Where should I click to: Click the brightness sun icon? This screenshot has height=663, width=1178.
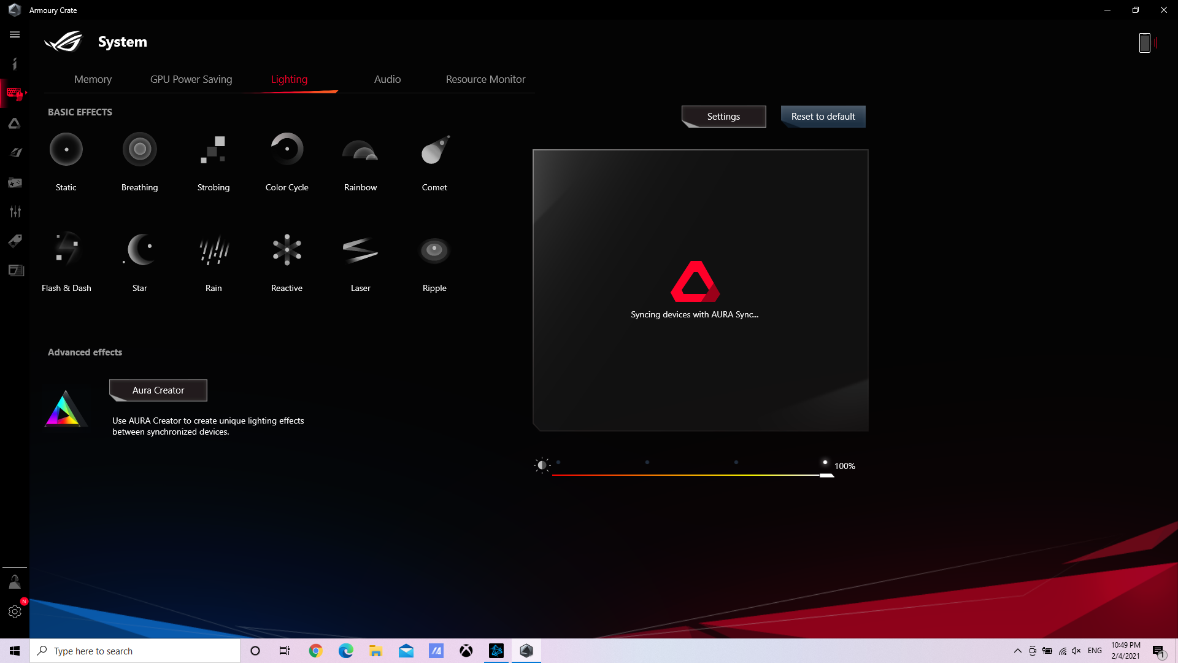tap(542, 465)
